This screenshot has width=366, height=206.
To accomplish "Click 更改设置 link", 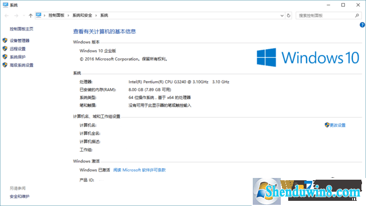I will (337, 125).
